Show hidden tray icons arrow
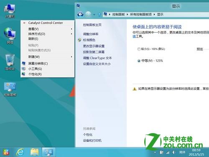 pos(155,152)
